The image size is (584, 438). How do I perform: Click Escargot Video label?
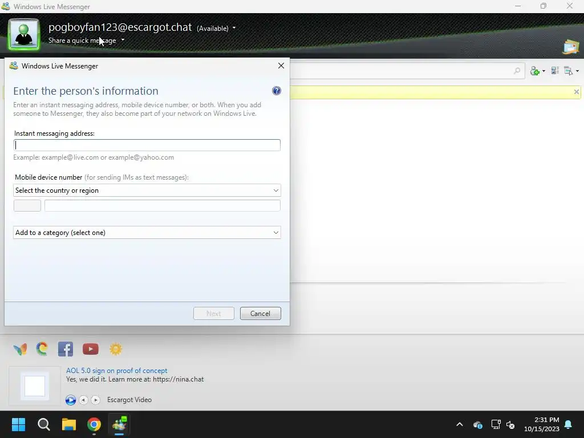[129, 400]
